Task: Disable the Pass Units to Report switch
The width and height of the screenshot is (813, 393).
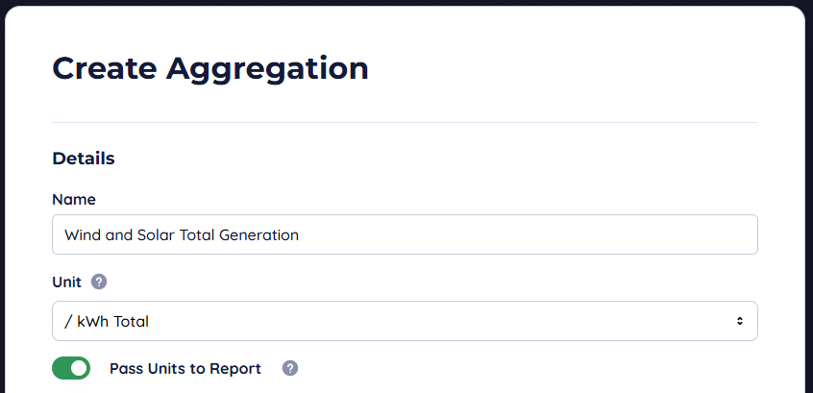Action: [x=71, y=368]
